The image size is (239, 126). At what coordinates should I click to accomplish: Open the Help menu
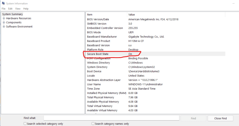[x=26, y=9]
